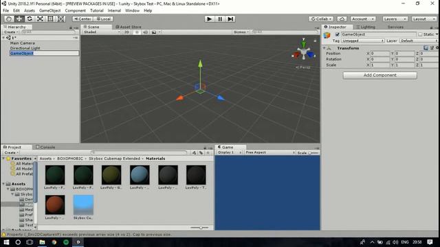
Task: Select the Move tool in the toolbar
Action: [x=19, y=19]
